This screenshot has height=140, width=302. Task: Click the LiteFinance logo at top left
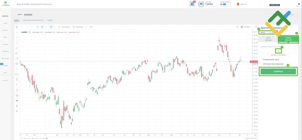(5, 4)
